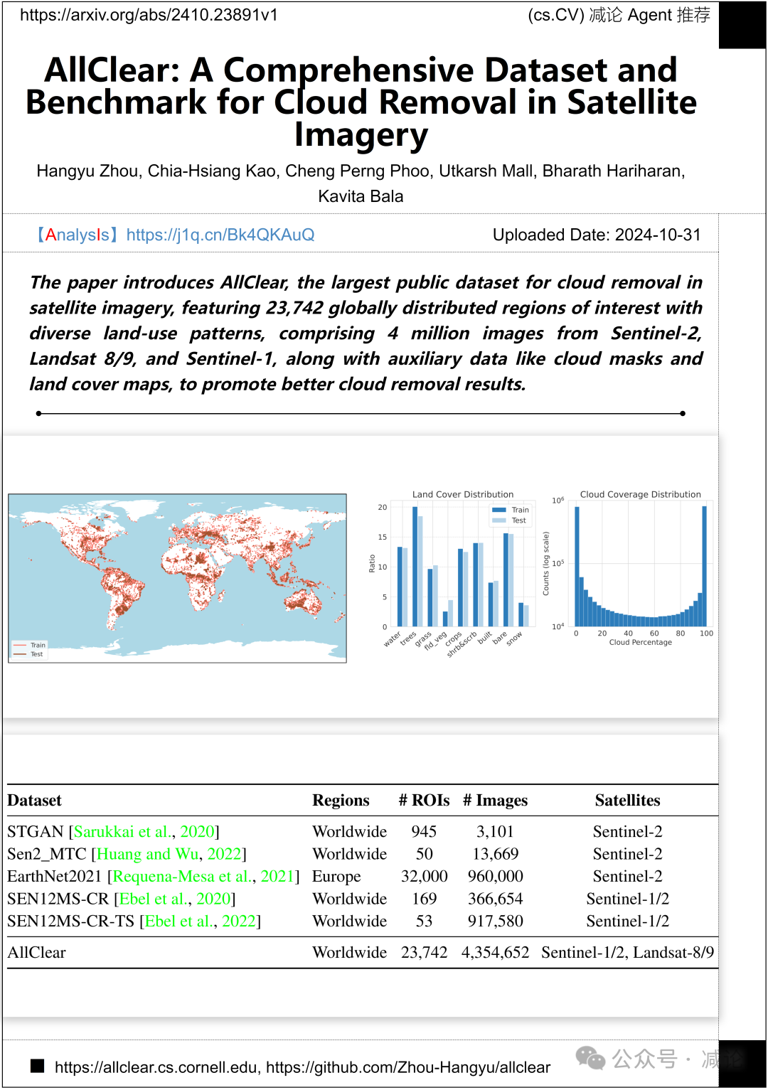The image size is (768, 1090).
Task: Click the (cs.CV) category label
Action: point(556,15)
